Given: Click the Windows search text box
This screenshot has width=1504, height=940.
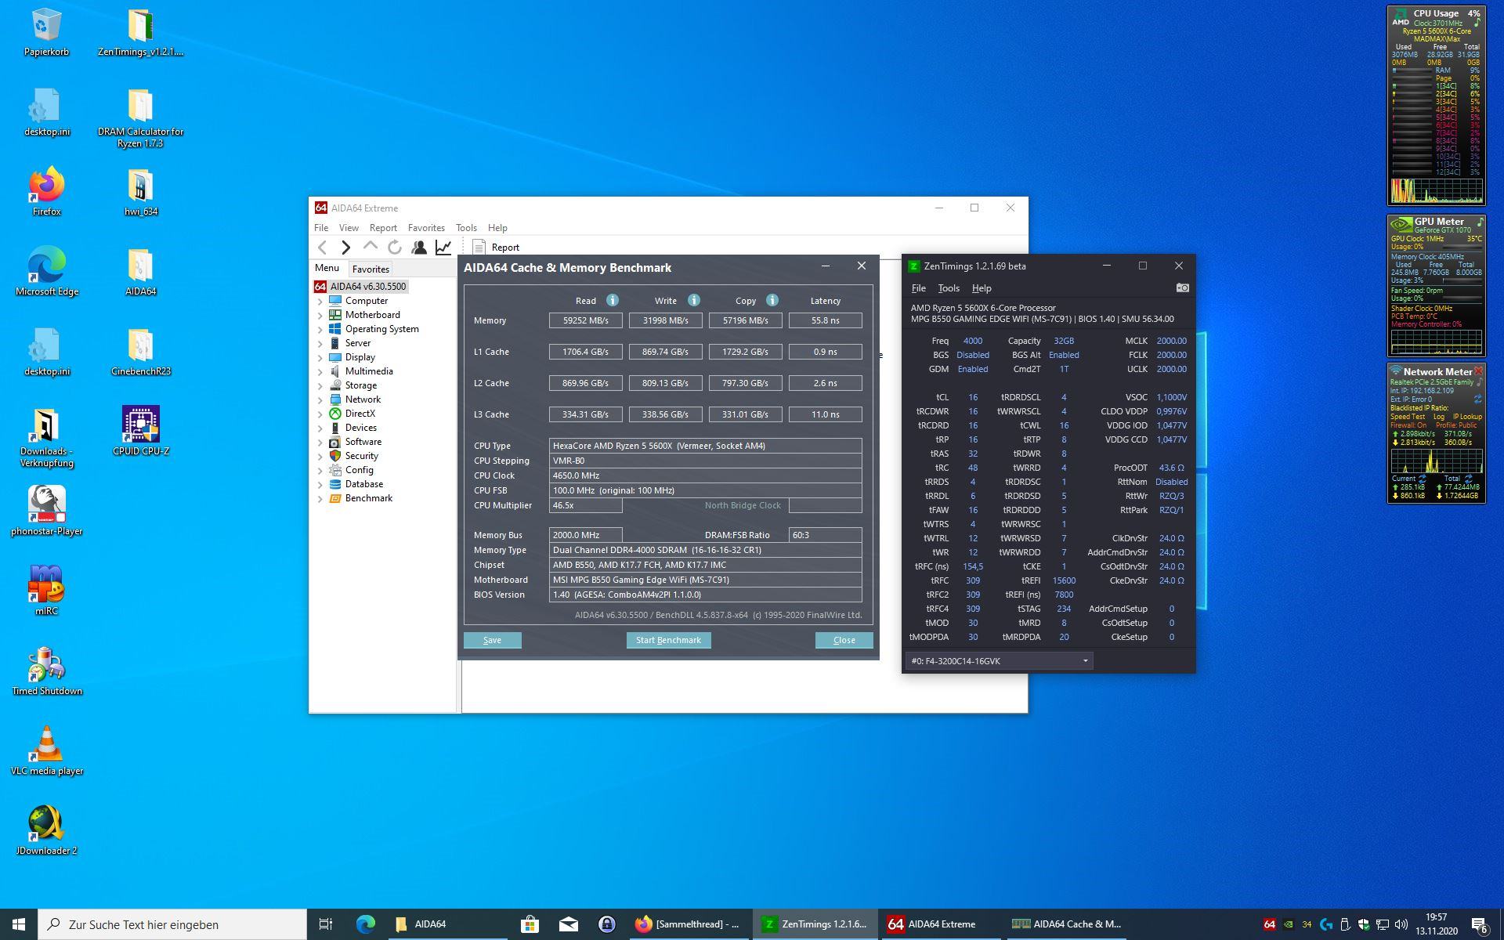Looking at the screenshot, I should pyautogui.click(x=172, y=924).
